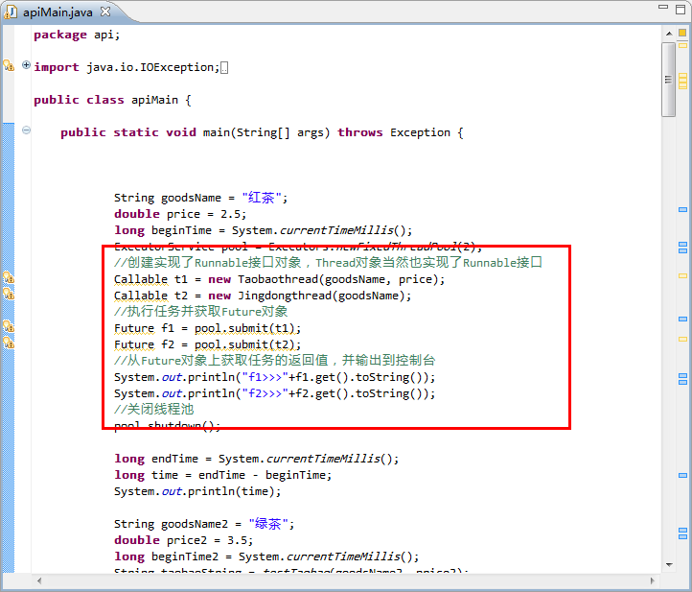Click overview ruler blue marker level with 'long time' line
This screenshot has height=592, width=692.
coord(682,476)
